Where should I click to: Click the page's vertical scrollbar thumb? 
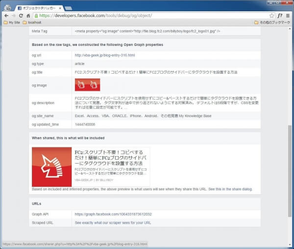pyautogui.click(x=290, y=176)
